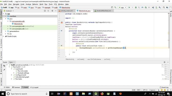Toggle the Gradle side tab on right edge
172x96 pixels.
[171, 14]
